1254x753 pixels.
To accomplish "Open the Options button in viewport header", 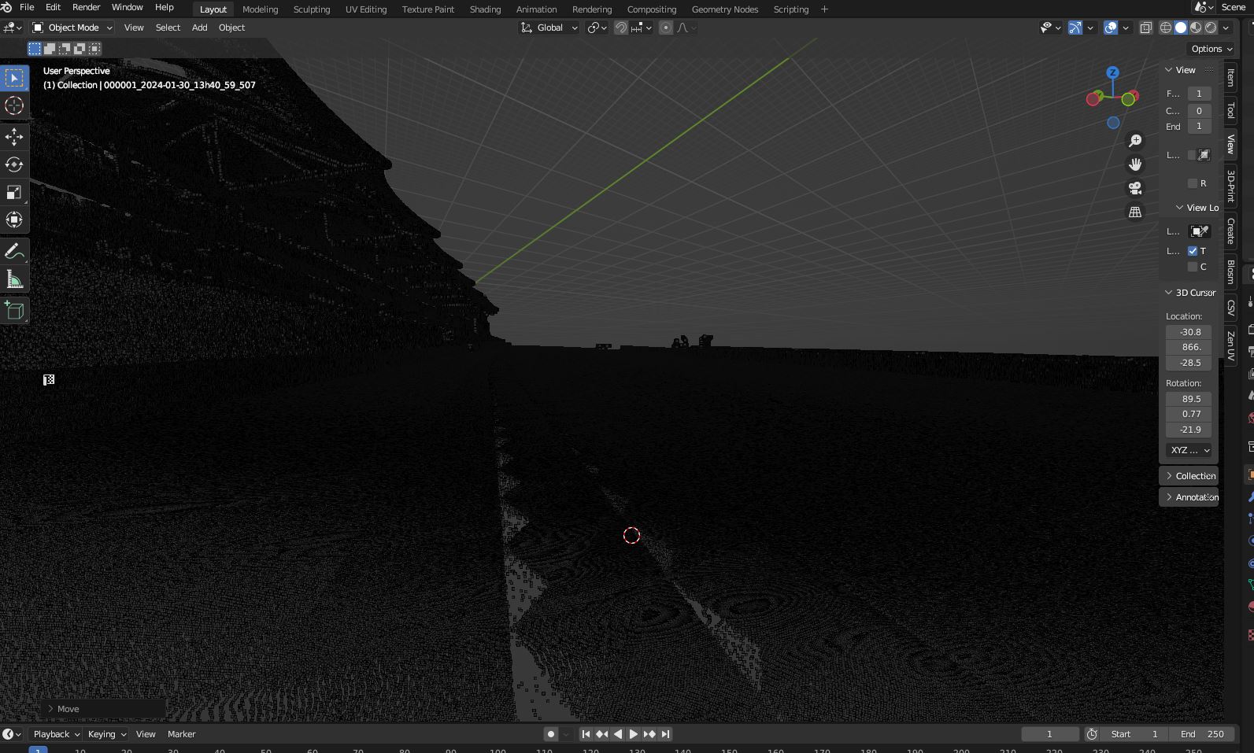I will click(1211, 49).
